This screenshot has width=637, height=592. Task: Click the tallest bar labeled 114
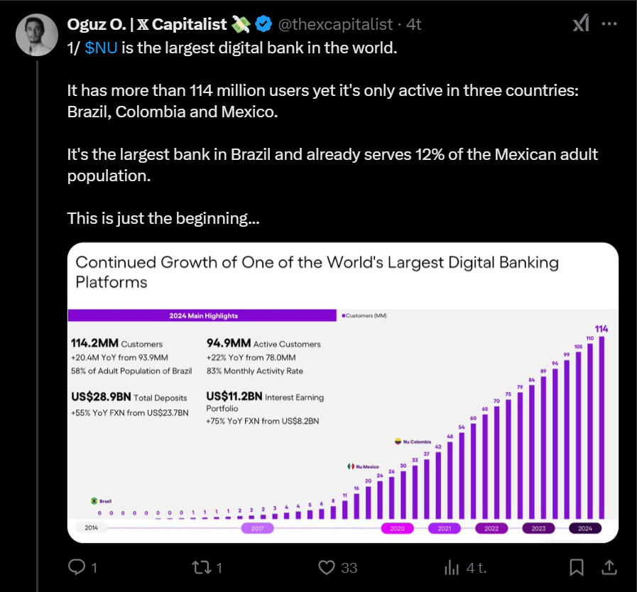(x=603, y=426)
